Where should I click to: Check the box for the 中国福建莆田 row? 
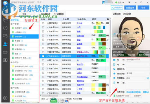[43, 85]
